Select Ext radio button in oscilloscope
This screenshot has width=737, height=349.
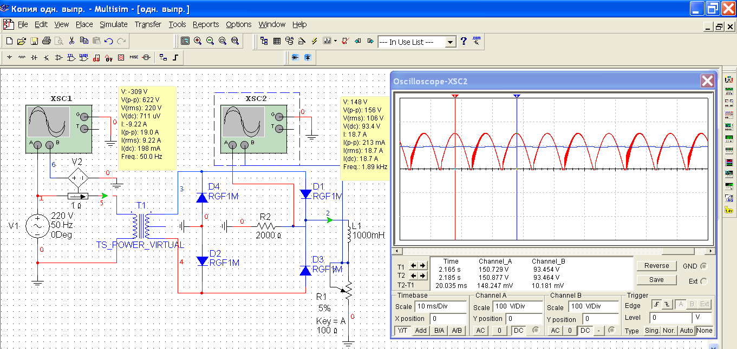[x=703, y=281]
